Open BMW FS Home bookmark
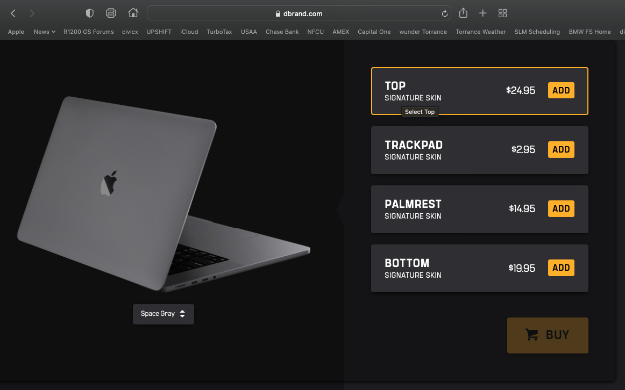Image resolution: width=625 pixels, height=390 pixels. (x=590, y=32)
